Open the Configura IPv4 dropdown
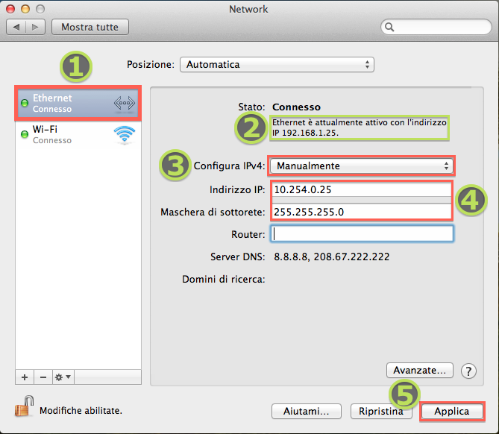499x434 pixels. point(361,166)
